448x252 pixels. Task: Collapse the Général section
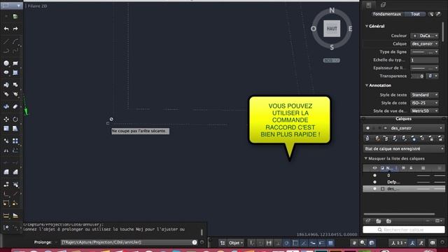[367, 26]
